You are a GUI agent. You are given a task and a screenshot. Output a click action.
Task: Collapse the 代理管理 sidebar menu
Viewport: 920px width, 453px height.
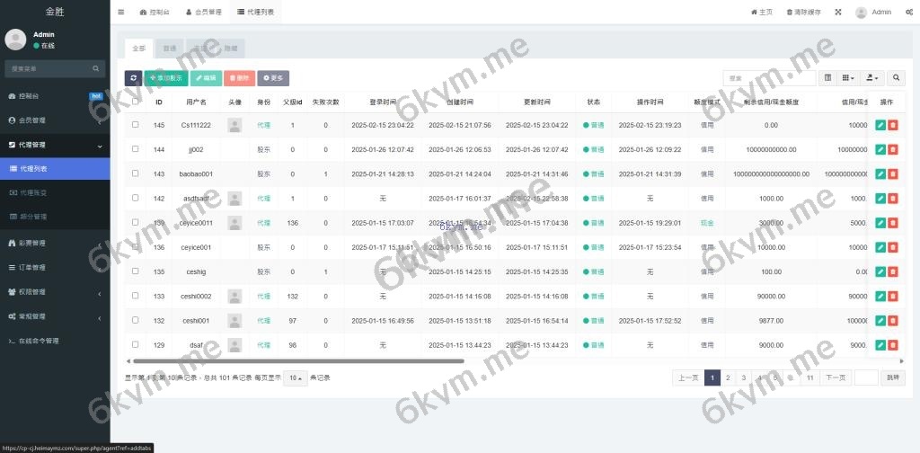[55, 145]
